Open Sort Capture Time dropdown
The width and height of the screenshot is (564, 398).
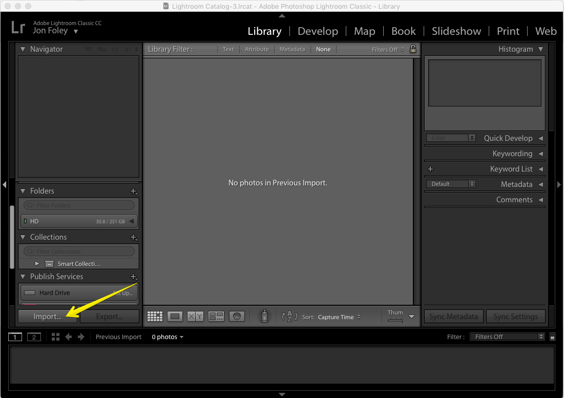click(x=339, y=317)
